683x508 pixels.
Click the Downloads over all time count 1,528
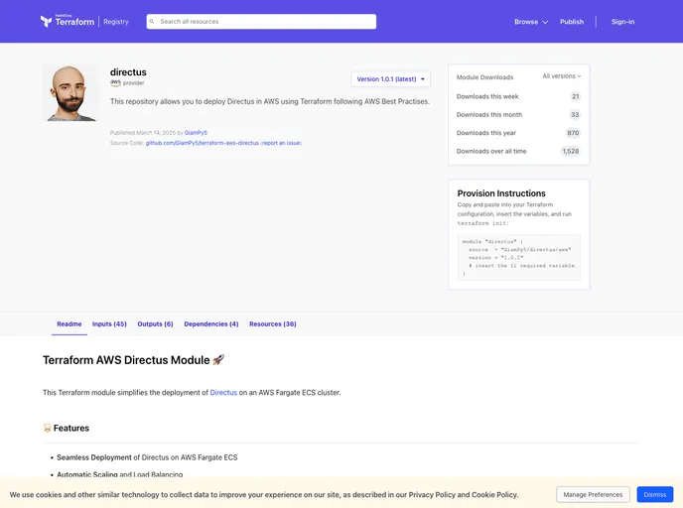[571, 152]
